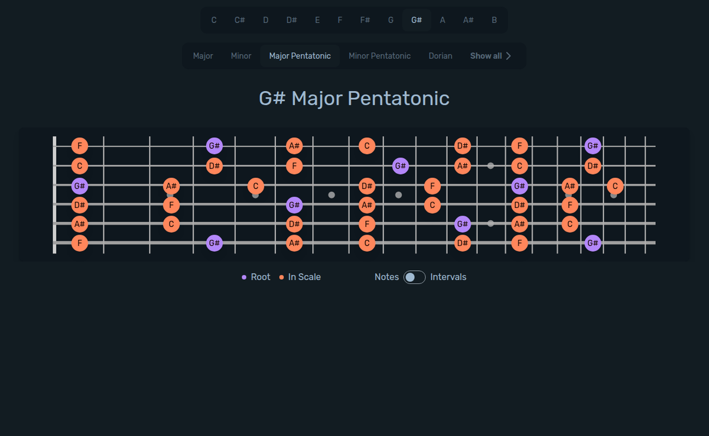Switch to the Minor Pentatonic tab
The width and height of the screenshot is (709, 436).
click(x=379, y=56)
